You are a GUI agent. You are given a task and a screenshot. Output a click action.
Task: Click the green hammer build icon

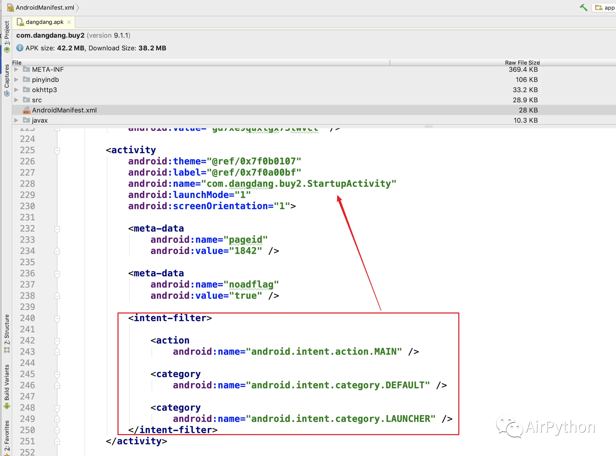pos(583,7)
